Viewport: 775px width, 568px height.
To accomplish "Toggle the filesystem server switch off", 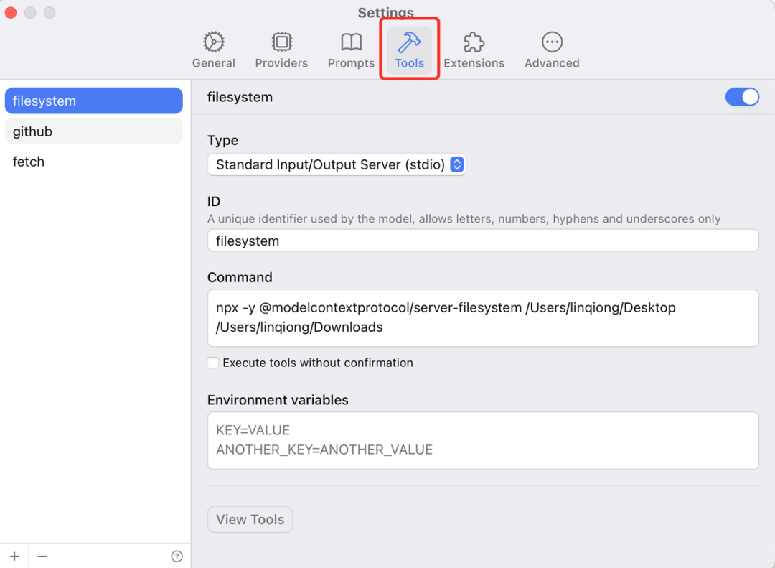I will click(742, 97).
